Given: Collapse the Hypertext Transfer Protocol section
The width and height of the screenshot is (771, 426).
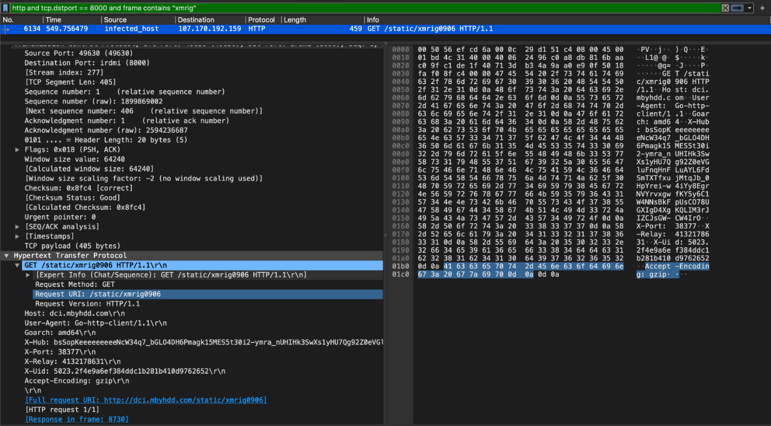Looking at the screenshot, I should pos(6,256).
